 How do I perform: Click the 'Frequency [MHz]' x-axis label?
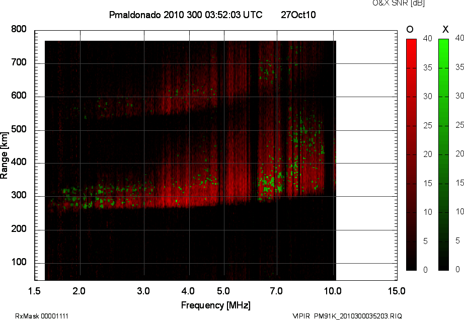[x=216, y=305]
